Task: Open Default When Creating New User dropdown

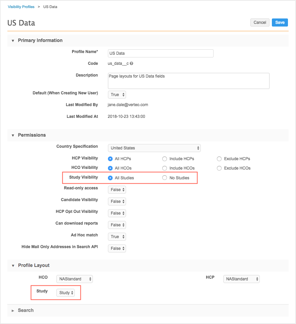Action: 117,95
